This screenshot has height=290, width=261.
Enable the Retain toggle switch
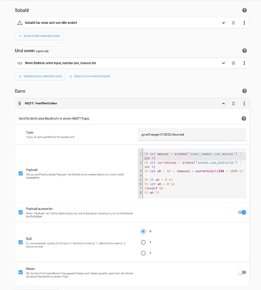click(242, 273)
